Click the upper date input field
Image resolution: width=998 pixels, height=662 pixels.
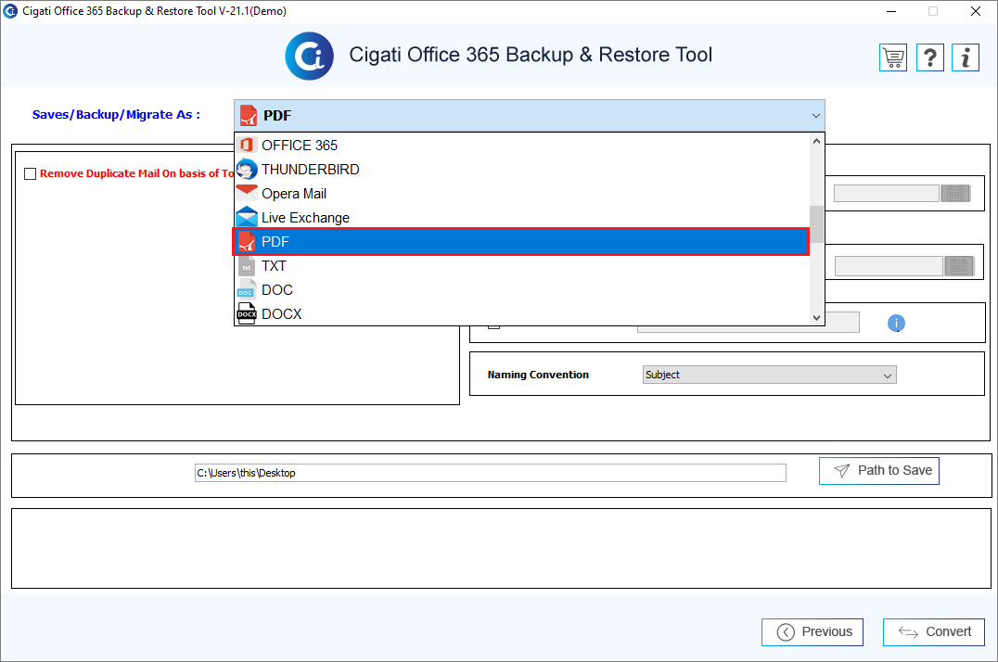pos(886,194)
